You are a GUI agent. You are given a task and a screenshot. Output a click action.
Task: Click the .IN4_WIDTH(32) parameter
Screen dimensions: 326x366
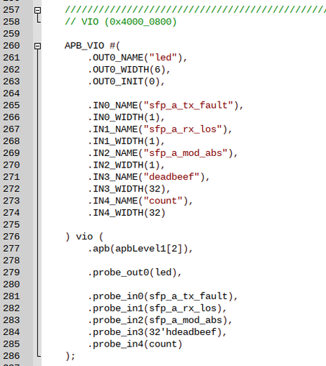coord(127,213)
